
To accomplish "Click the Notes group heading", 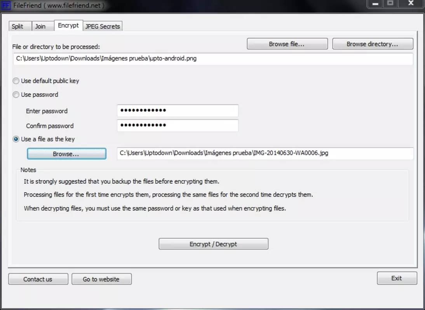I will coord(28,170).
